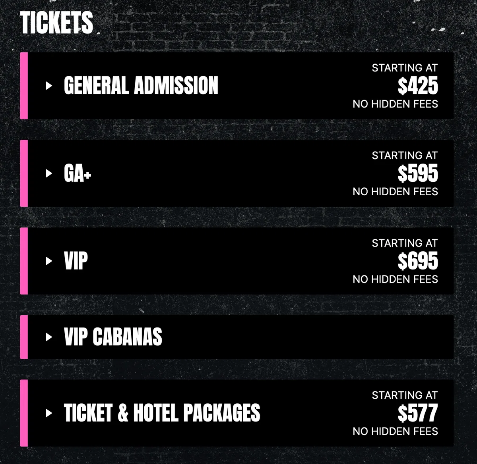Select the VIP ticket heading
The height and width of the screenshot is (464, 477).
(x=76, y=261)
